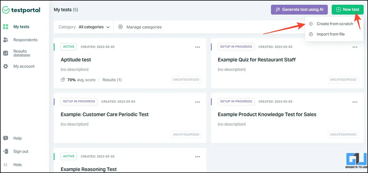Click the green New test button

[348, 9]
